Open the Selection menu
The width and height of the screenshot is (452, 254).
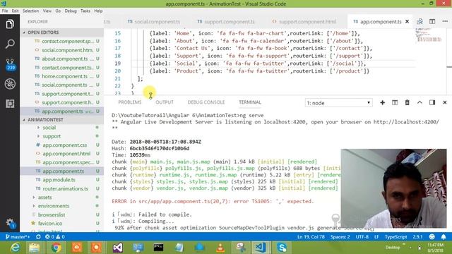tap(31, 11)
